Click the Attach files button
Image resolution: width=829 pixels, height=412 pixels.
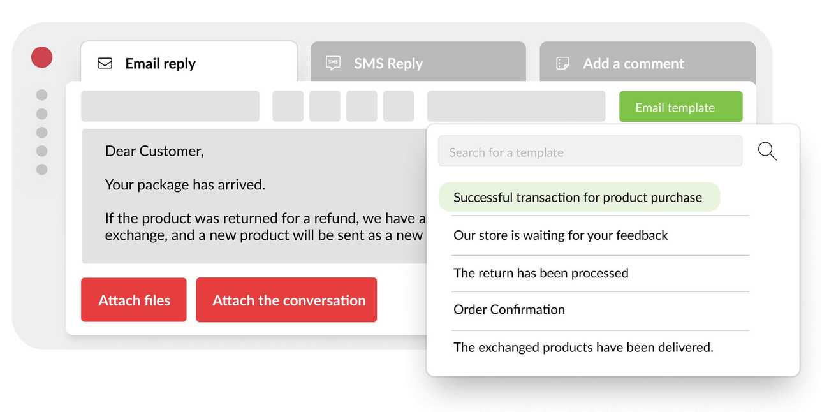click(x=134, y=300)
